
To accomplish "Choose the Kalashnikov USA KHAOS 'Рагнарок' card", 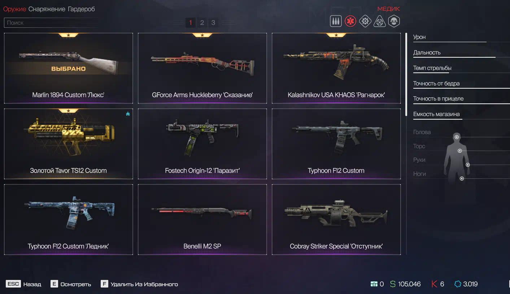I will [x=336, y=68].
